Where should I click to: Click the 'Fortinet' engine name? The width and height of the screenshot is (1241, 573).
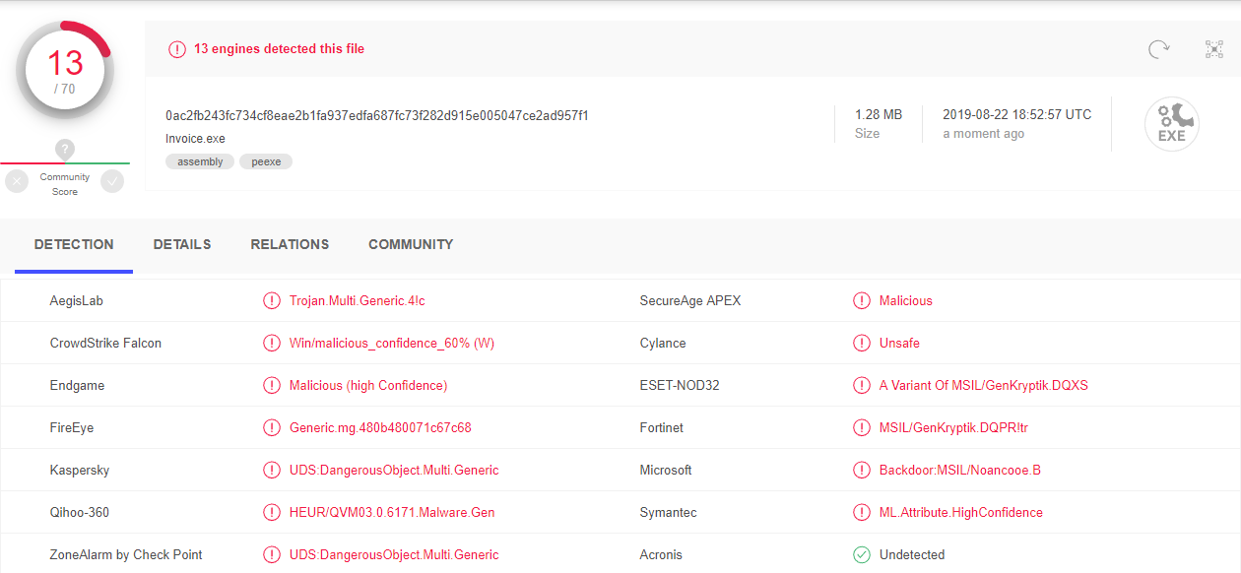click(662, 428)
